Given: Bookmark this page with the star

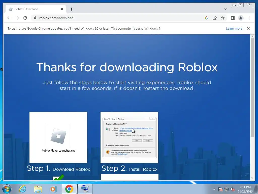Looking at the screenshot, I should (x=223, y=18).
